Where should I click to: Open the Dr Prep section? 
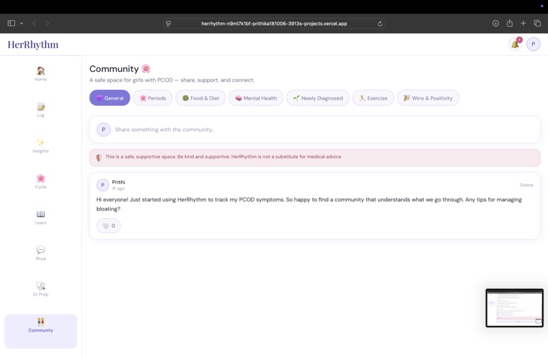click(x=41, y=289)
